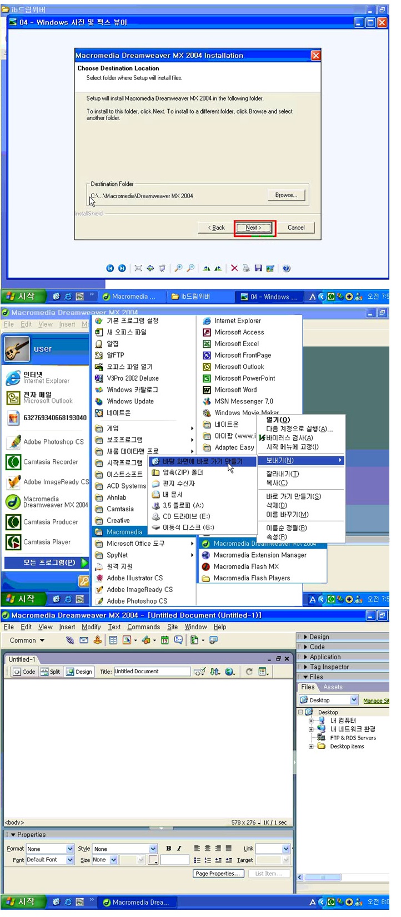Screen dimensions: 401x917
Task: Click Unordered List icon in Properties
Action: (x=197, y=860)
